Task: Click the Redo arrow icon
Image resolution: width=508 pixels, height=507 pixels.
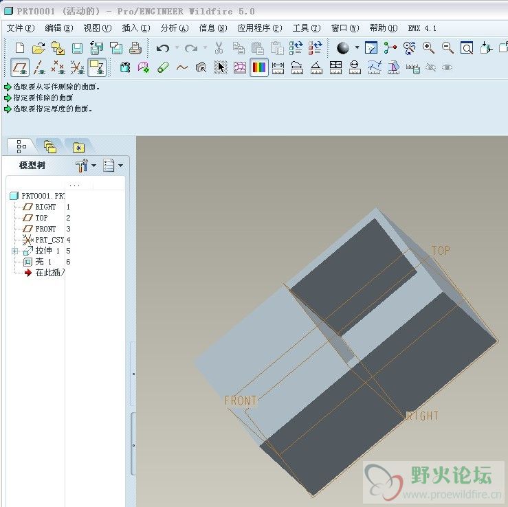Action: point(191,48)
